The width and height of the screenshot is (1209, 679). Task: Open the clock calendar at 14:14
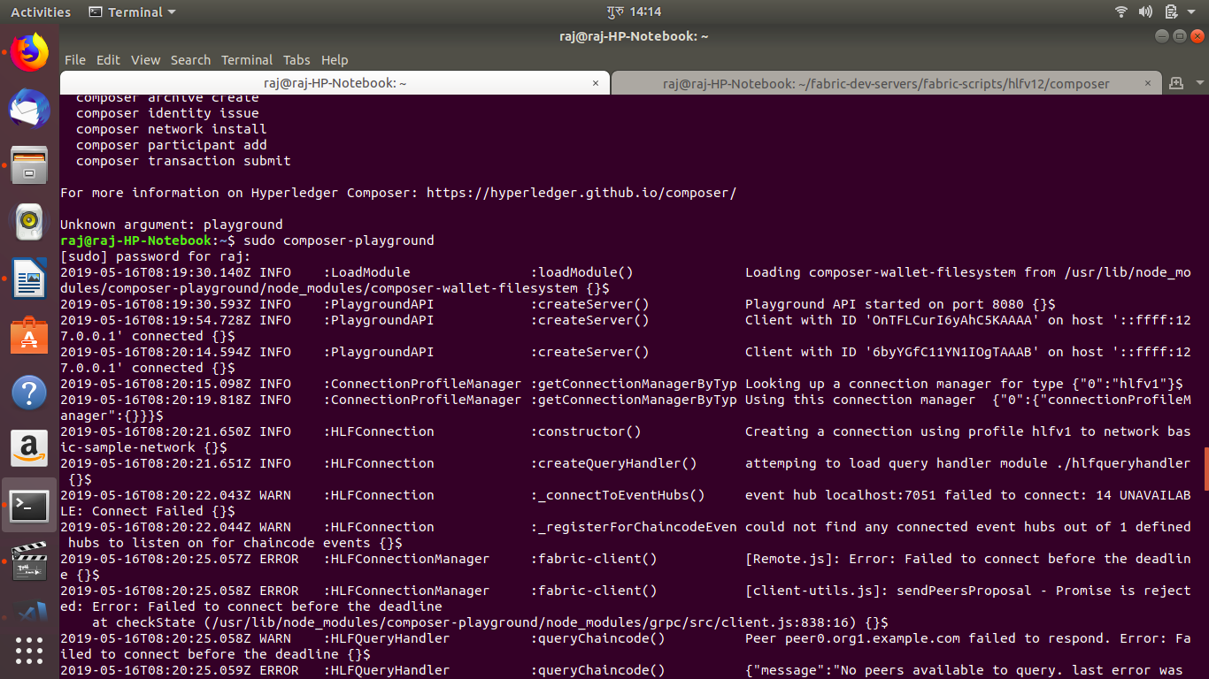[634, 11]
